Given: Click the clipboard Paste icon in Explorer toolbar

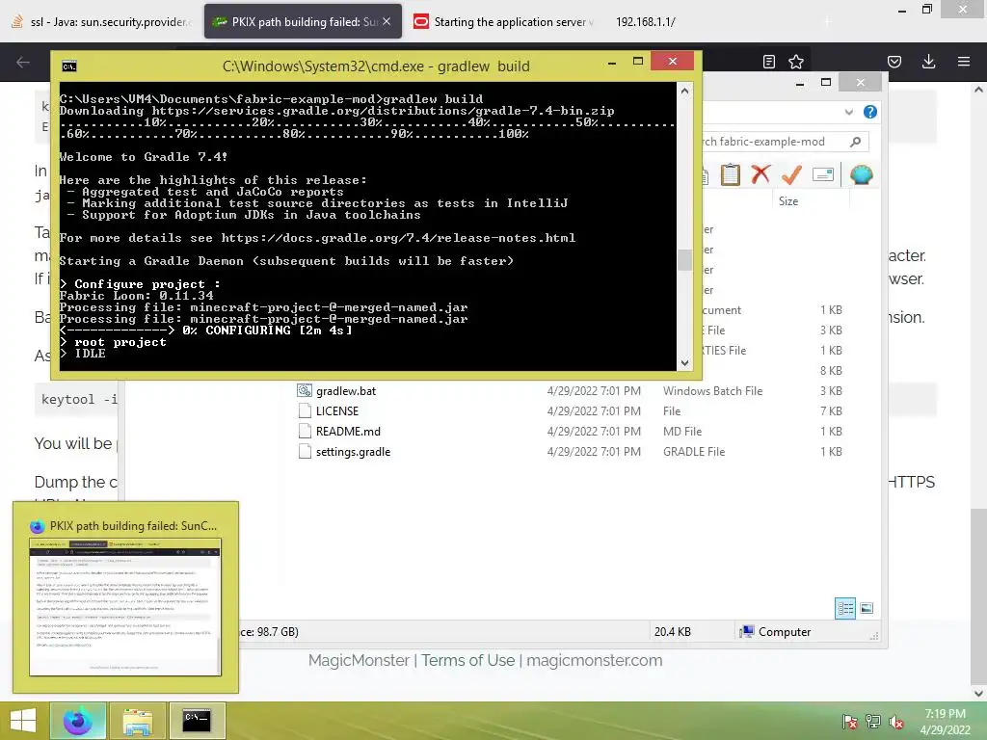Looking at the screenshot, I should coord(731,174).
